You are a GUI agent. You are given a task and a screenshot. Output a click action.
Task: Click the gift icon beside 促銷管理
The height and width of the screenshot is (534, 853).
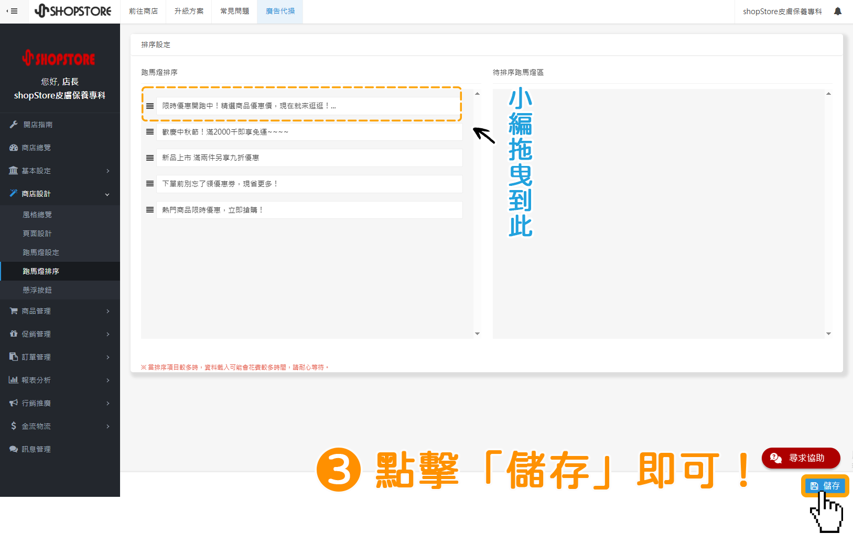[x=14, y=334]
